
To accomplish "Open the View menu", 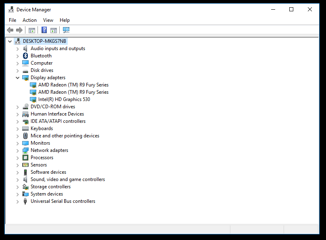I will (48, 20).
